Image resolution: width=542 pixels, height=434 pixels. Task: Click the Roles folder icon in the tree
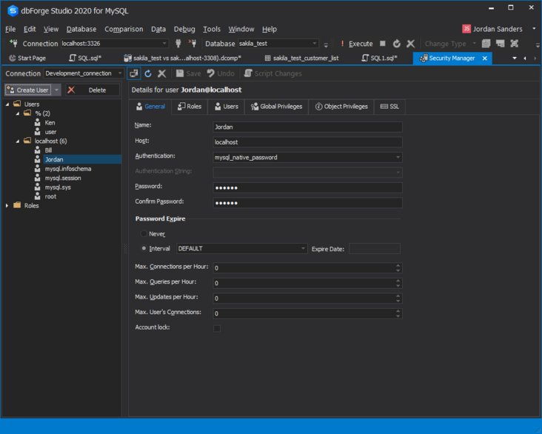pyautogui.click(x=17, y=206)
